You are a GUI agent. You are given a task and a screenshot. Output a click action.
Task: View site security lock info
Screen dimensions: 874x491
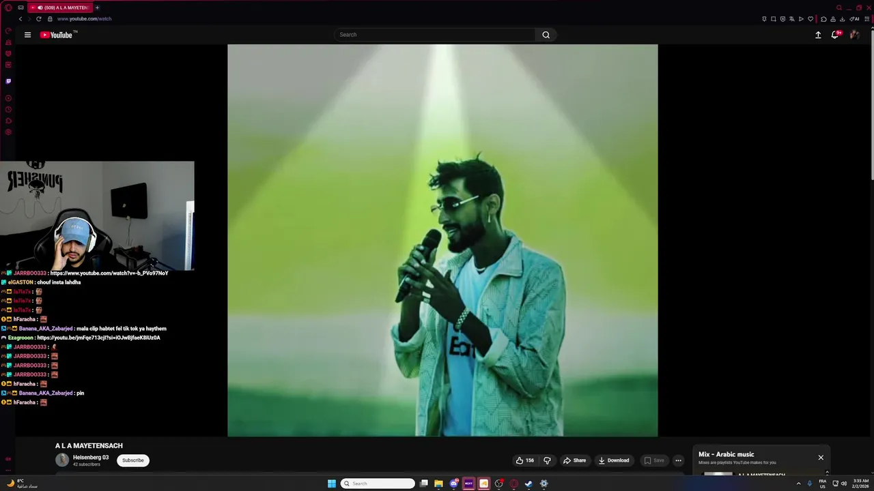click(50, 18)
